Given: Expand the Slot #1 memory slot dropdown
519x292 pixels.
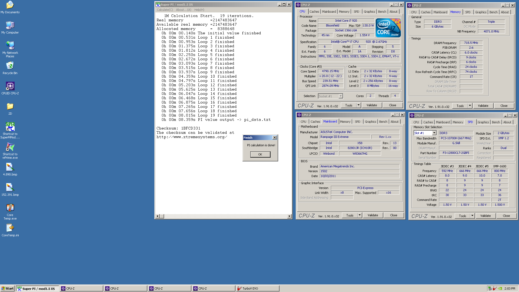Looking at the screenshot, I should [x=434, y=133].
